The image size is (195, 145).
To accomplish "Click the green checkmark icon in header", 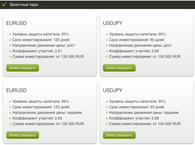I will tap(4, 5).
